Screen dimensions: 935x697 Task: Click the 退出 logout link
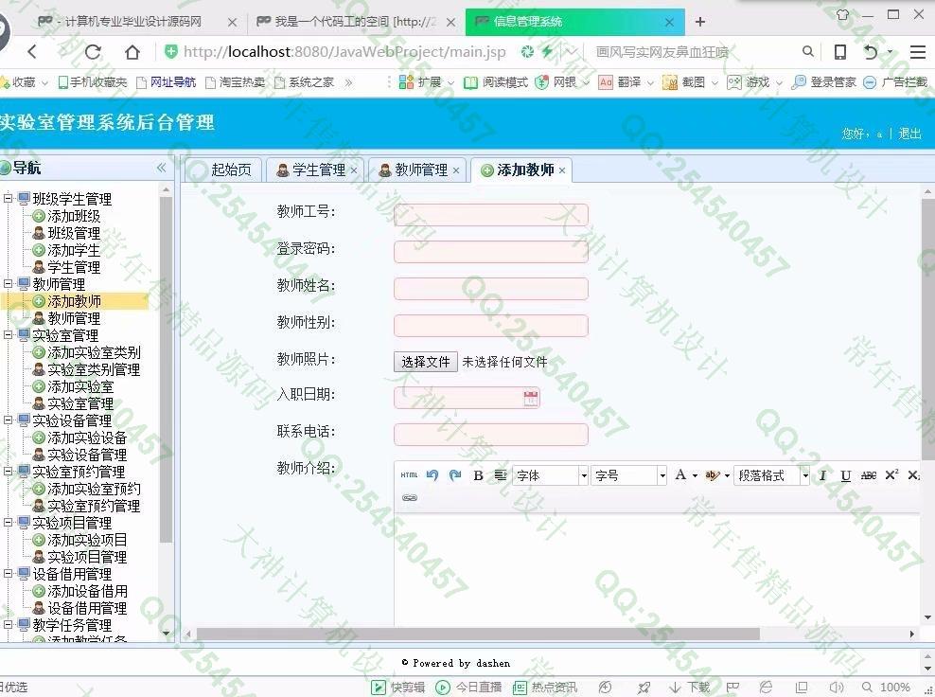910,134
